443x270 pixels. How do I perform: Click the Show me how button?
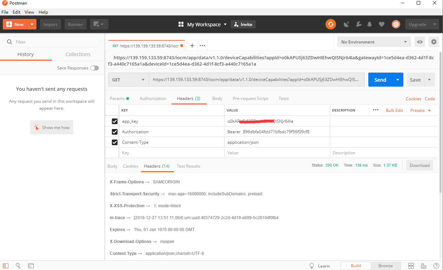point(52,128)
